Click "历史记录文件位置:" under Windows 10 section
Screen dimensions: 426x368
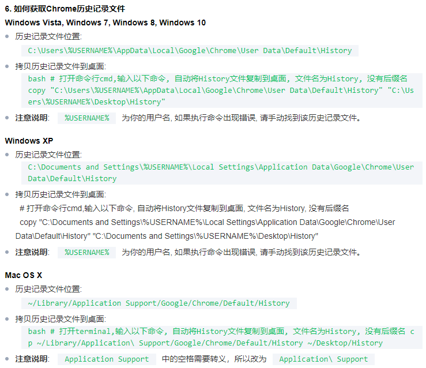tap(48, 36)
